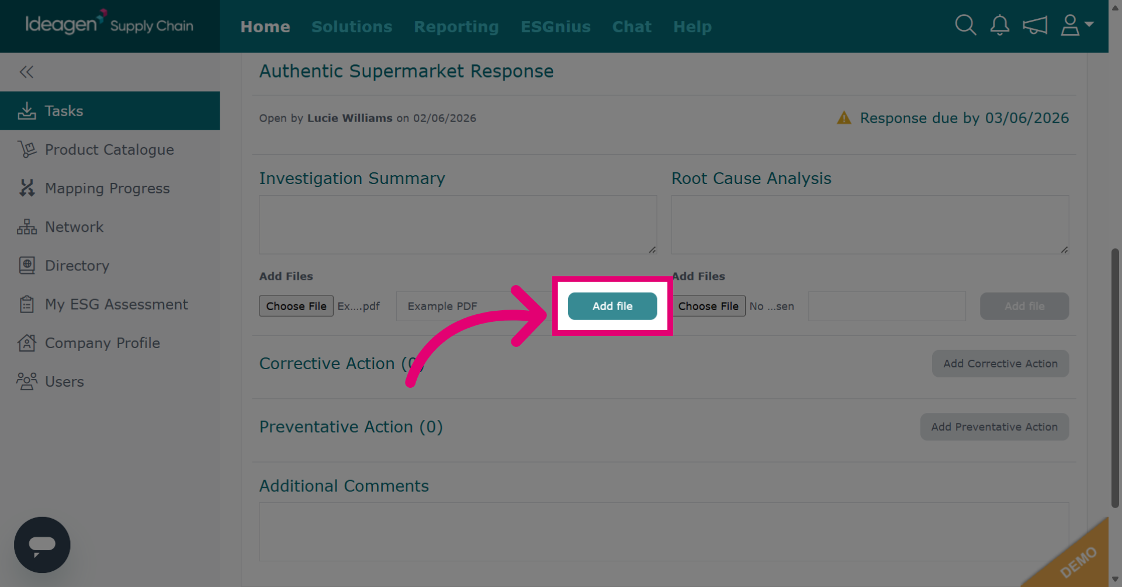Image resolution: width=1122 pixels, height=587 pixels.
Task: Click Choose File under Root Cause Analysis
Action: 708,306
